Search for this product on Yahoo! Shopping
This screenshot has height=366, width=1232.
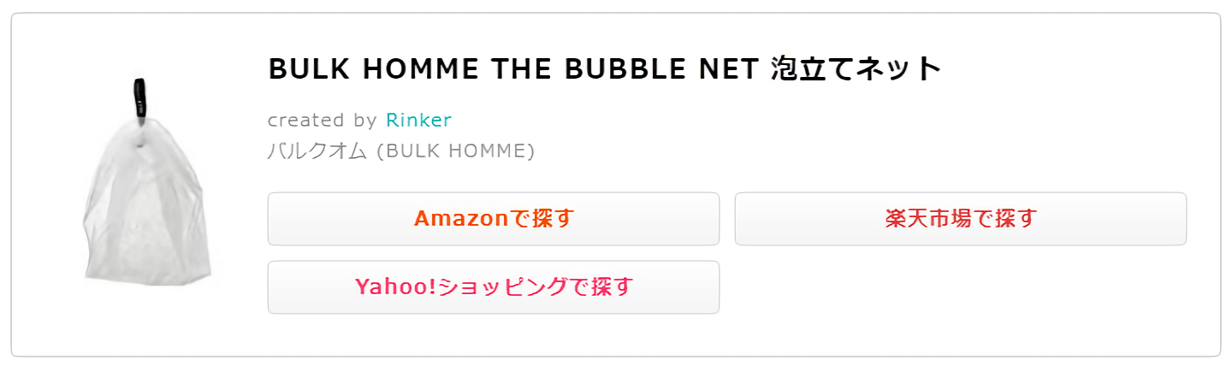tap(494, 287)
